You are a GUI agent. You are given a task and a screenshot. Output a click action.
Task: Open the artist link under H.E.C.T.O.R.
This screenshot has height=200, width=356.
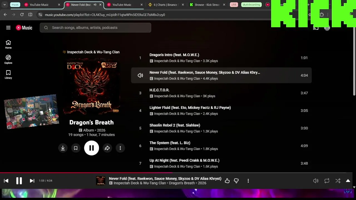177,96
